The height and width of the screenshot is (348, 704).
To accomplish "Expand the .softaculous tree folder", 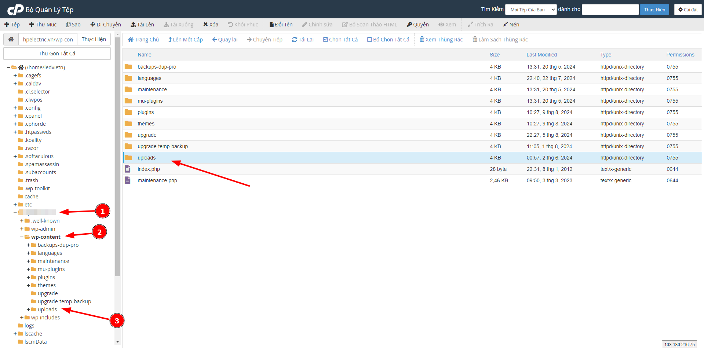I will pyautogui.click(x=15, y=156).
